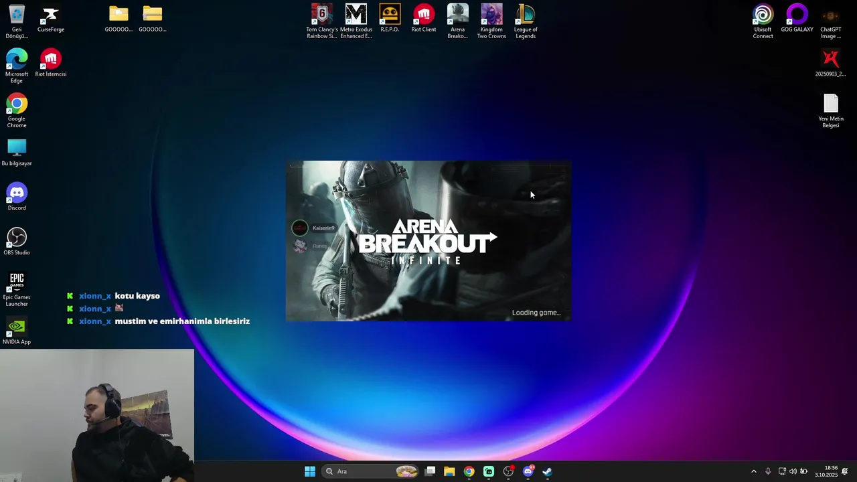Open the volume tray icon
The width and height of the screenshot is (857, 482).
coord(793,471)
